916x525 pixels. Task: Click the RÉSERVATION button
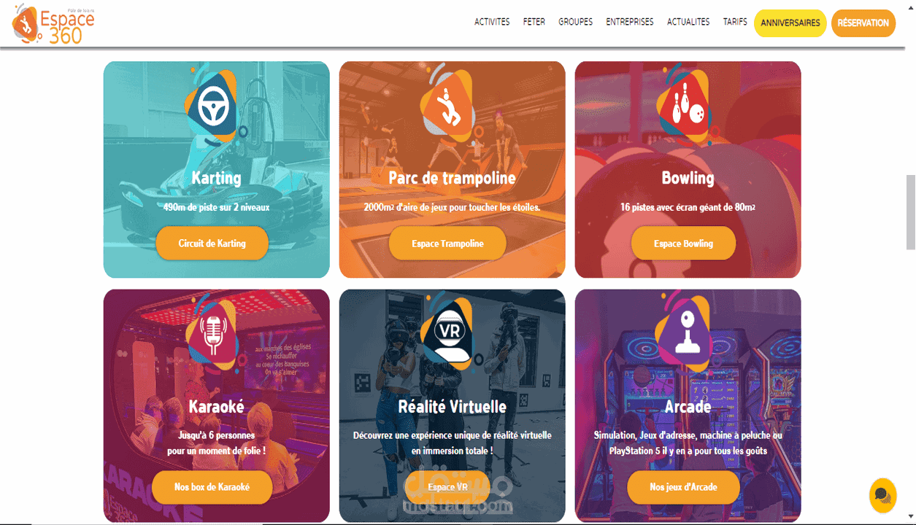click(863, 23)
